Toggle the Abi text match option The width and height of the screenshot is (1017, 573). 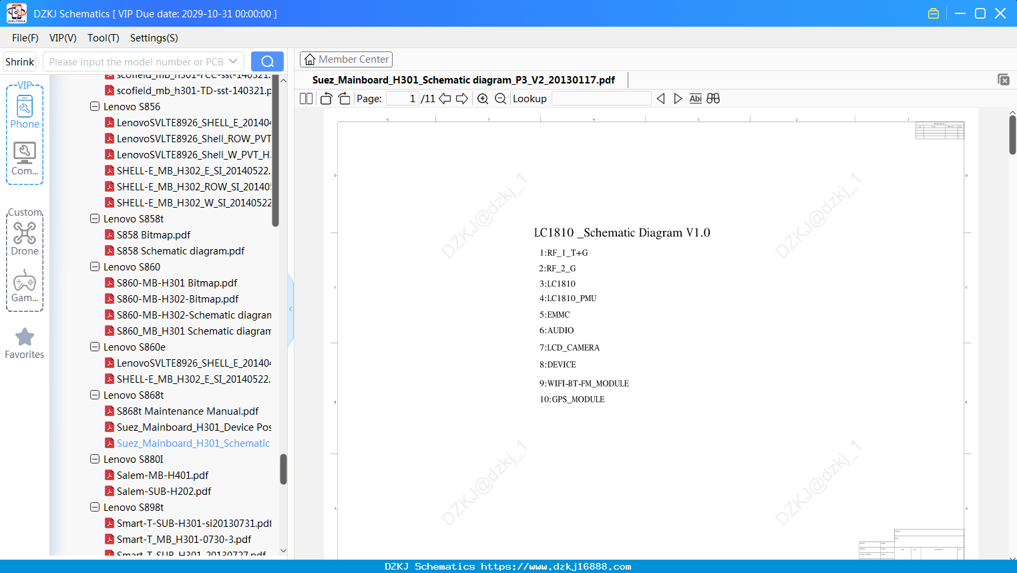tap(695, 99)
